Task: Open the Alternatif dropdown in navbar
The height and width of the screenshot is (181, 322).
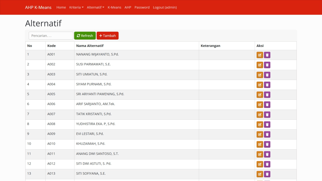Action: pyautogui.click(x=95, y=7)
